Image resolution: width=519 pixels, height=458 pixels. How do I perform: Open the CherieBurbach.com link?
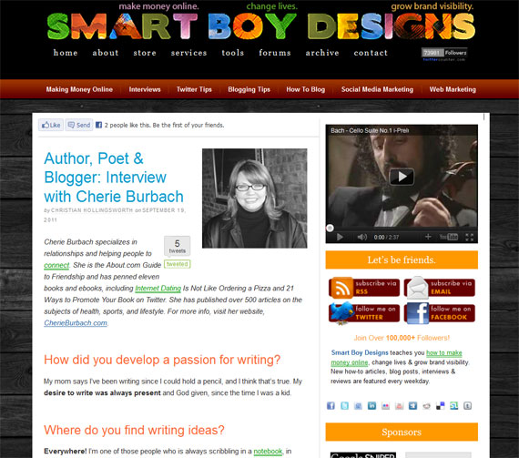[x=76, y=322]
